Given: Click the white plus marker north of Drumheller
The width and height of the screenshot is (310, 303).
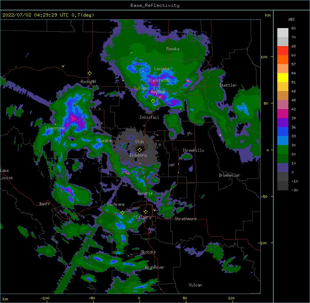Looking at the screenshot, I should (220, 135).
